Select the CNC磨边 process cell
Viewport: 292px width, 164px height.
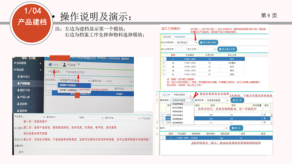point(232,63)
